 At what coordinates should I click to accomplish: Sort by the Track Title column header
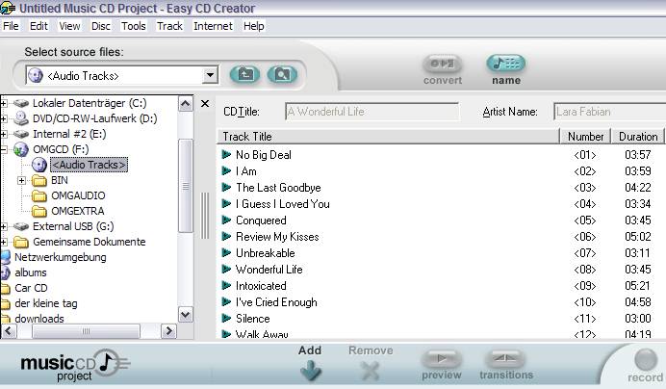coord(388,137)
